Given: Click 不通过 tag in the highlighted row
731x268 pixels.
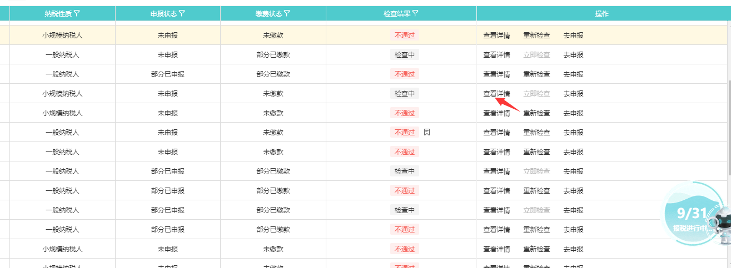Looking at the screenshot, I should click(404, 36).
